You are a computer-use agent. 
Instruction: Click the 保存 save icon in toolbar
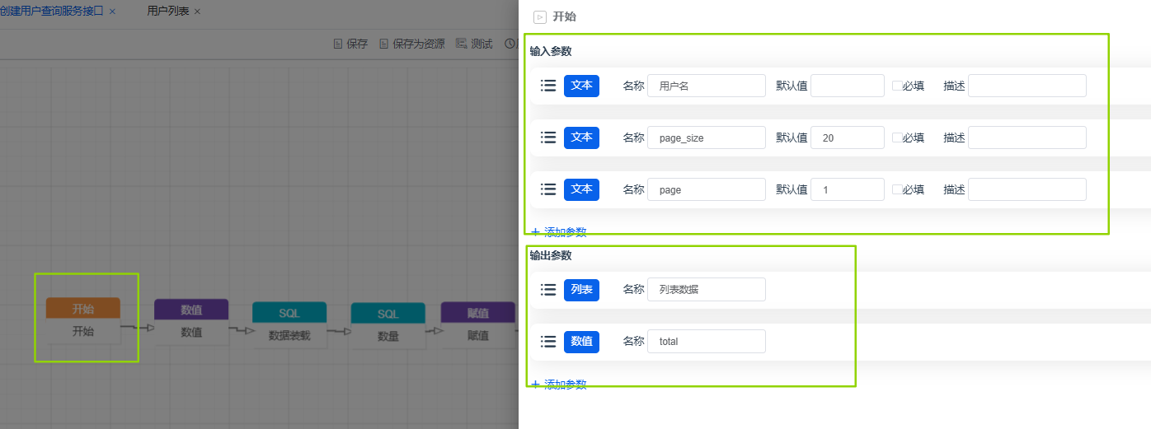(338, 44)
